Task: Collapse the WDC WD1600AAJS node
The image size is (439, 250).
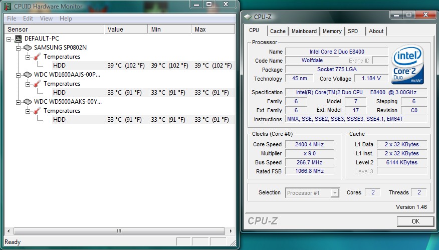Action: coord(18,75)
